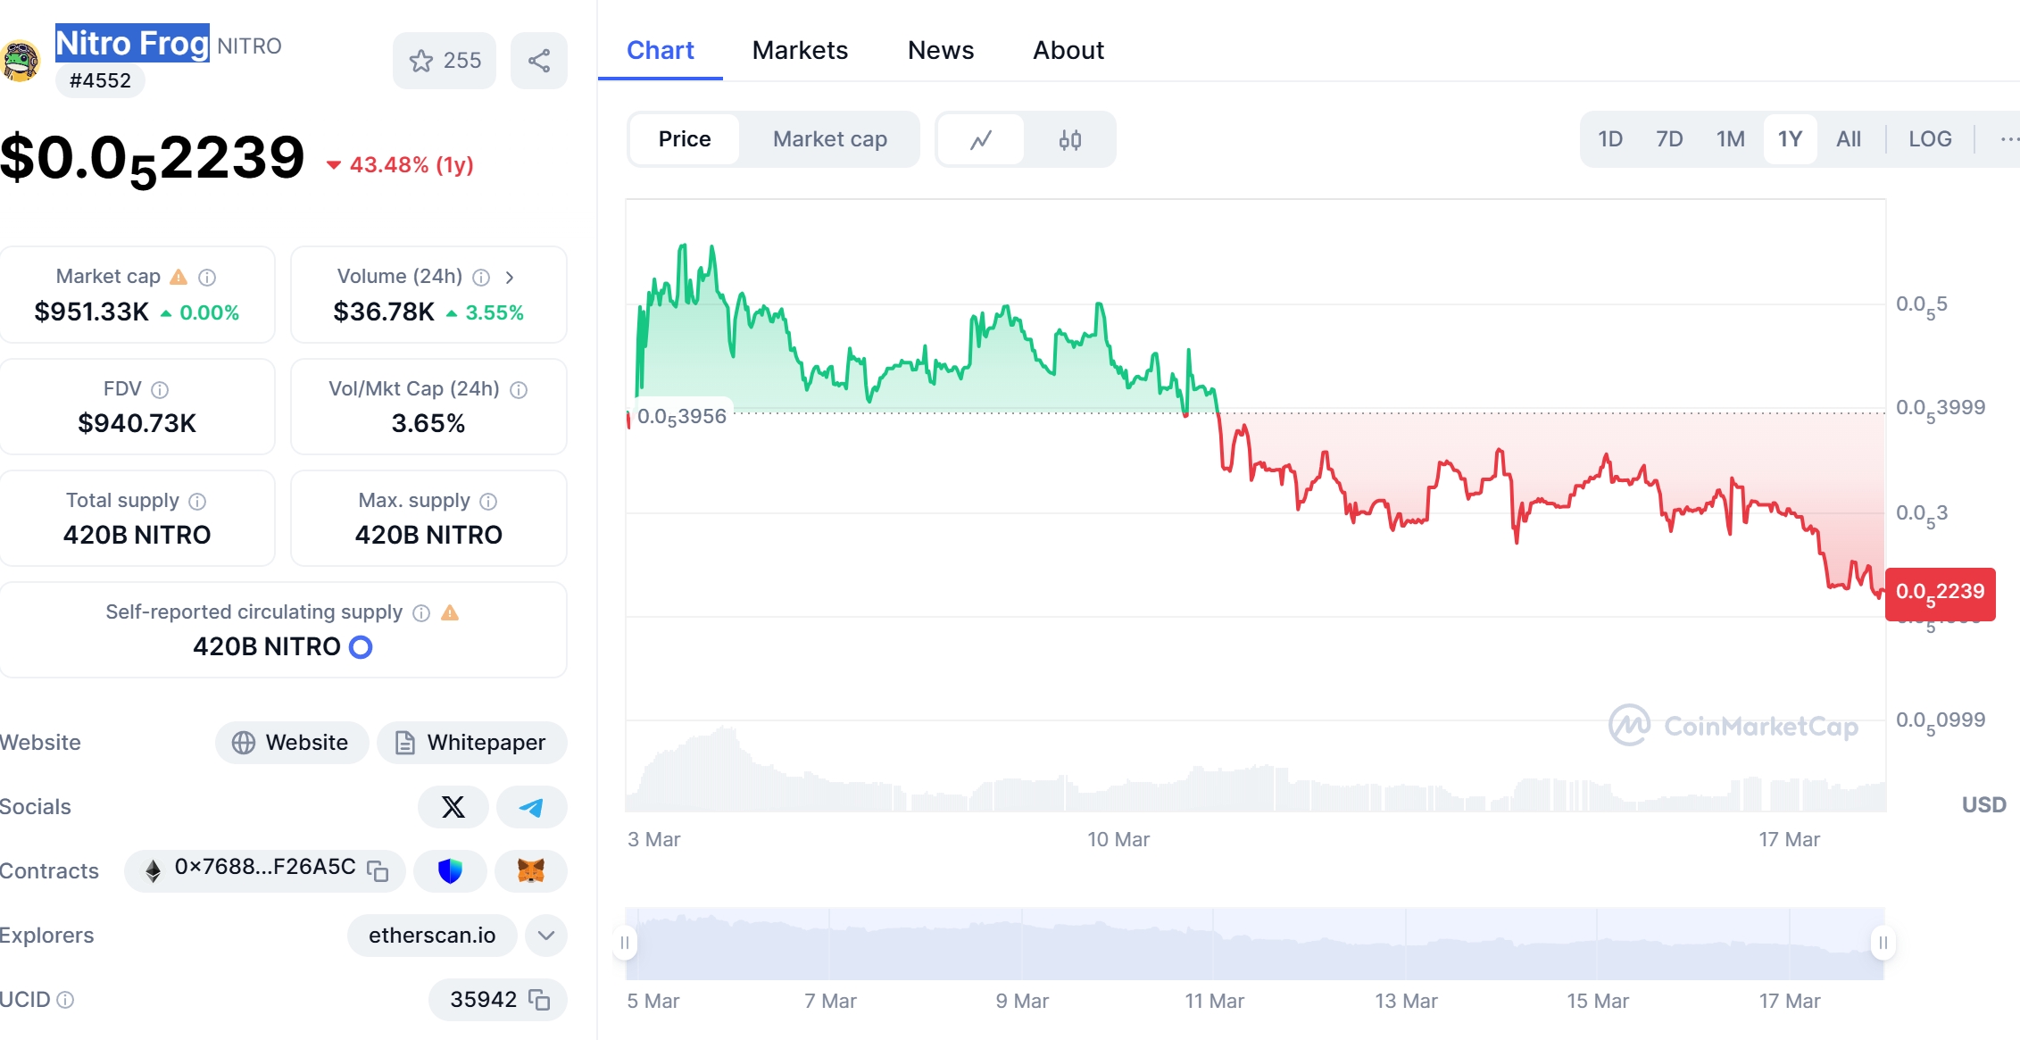
Task: Open the About tab
Action: [x=1068, y=51]
